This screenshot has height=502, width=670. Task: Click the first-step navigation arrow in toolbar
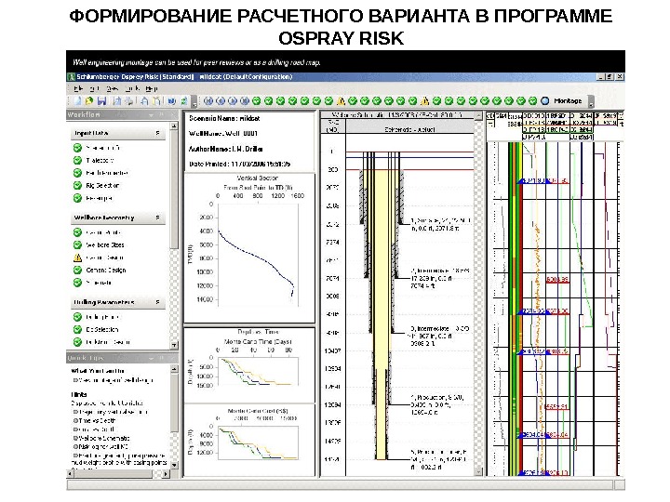coord(208,101)
